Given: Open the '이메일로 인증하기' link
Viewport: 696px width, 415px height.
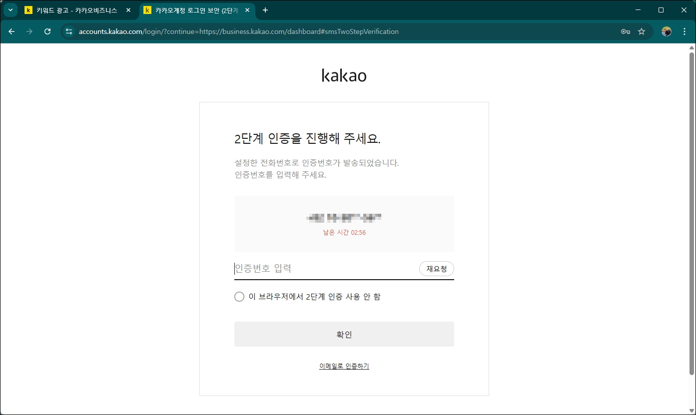Looking at the screenshot, I should (344, 366).
